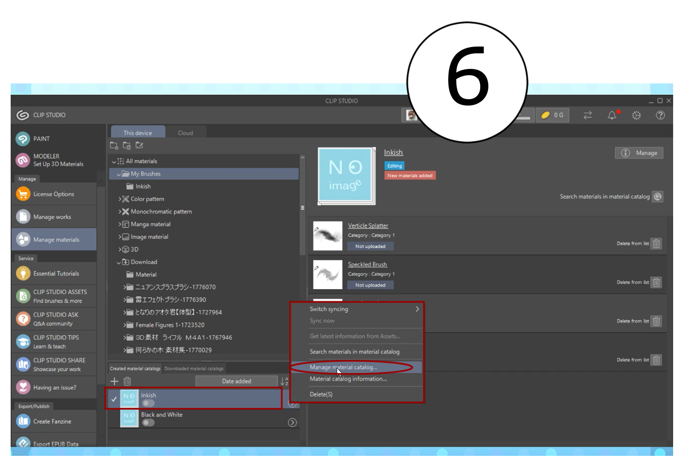Open CLIP STUDIO ASSETS

click(x=53, y=296)
